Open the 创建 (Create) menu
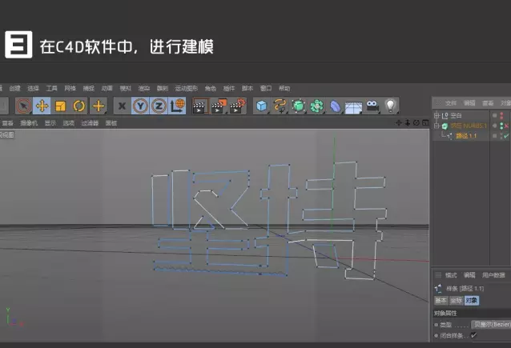 (14, 88)
